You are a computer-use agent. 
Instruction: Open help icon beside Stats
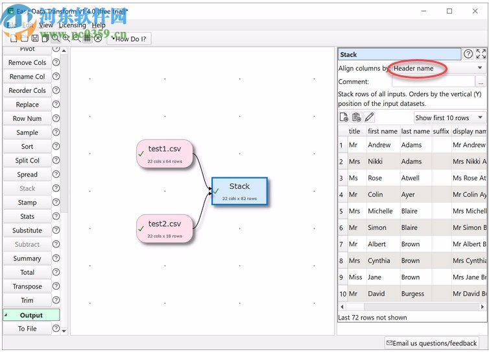[x=56, y=216]
